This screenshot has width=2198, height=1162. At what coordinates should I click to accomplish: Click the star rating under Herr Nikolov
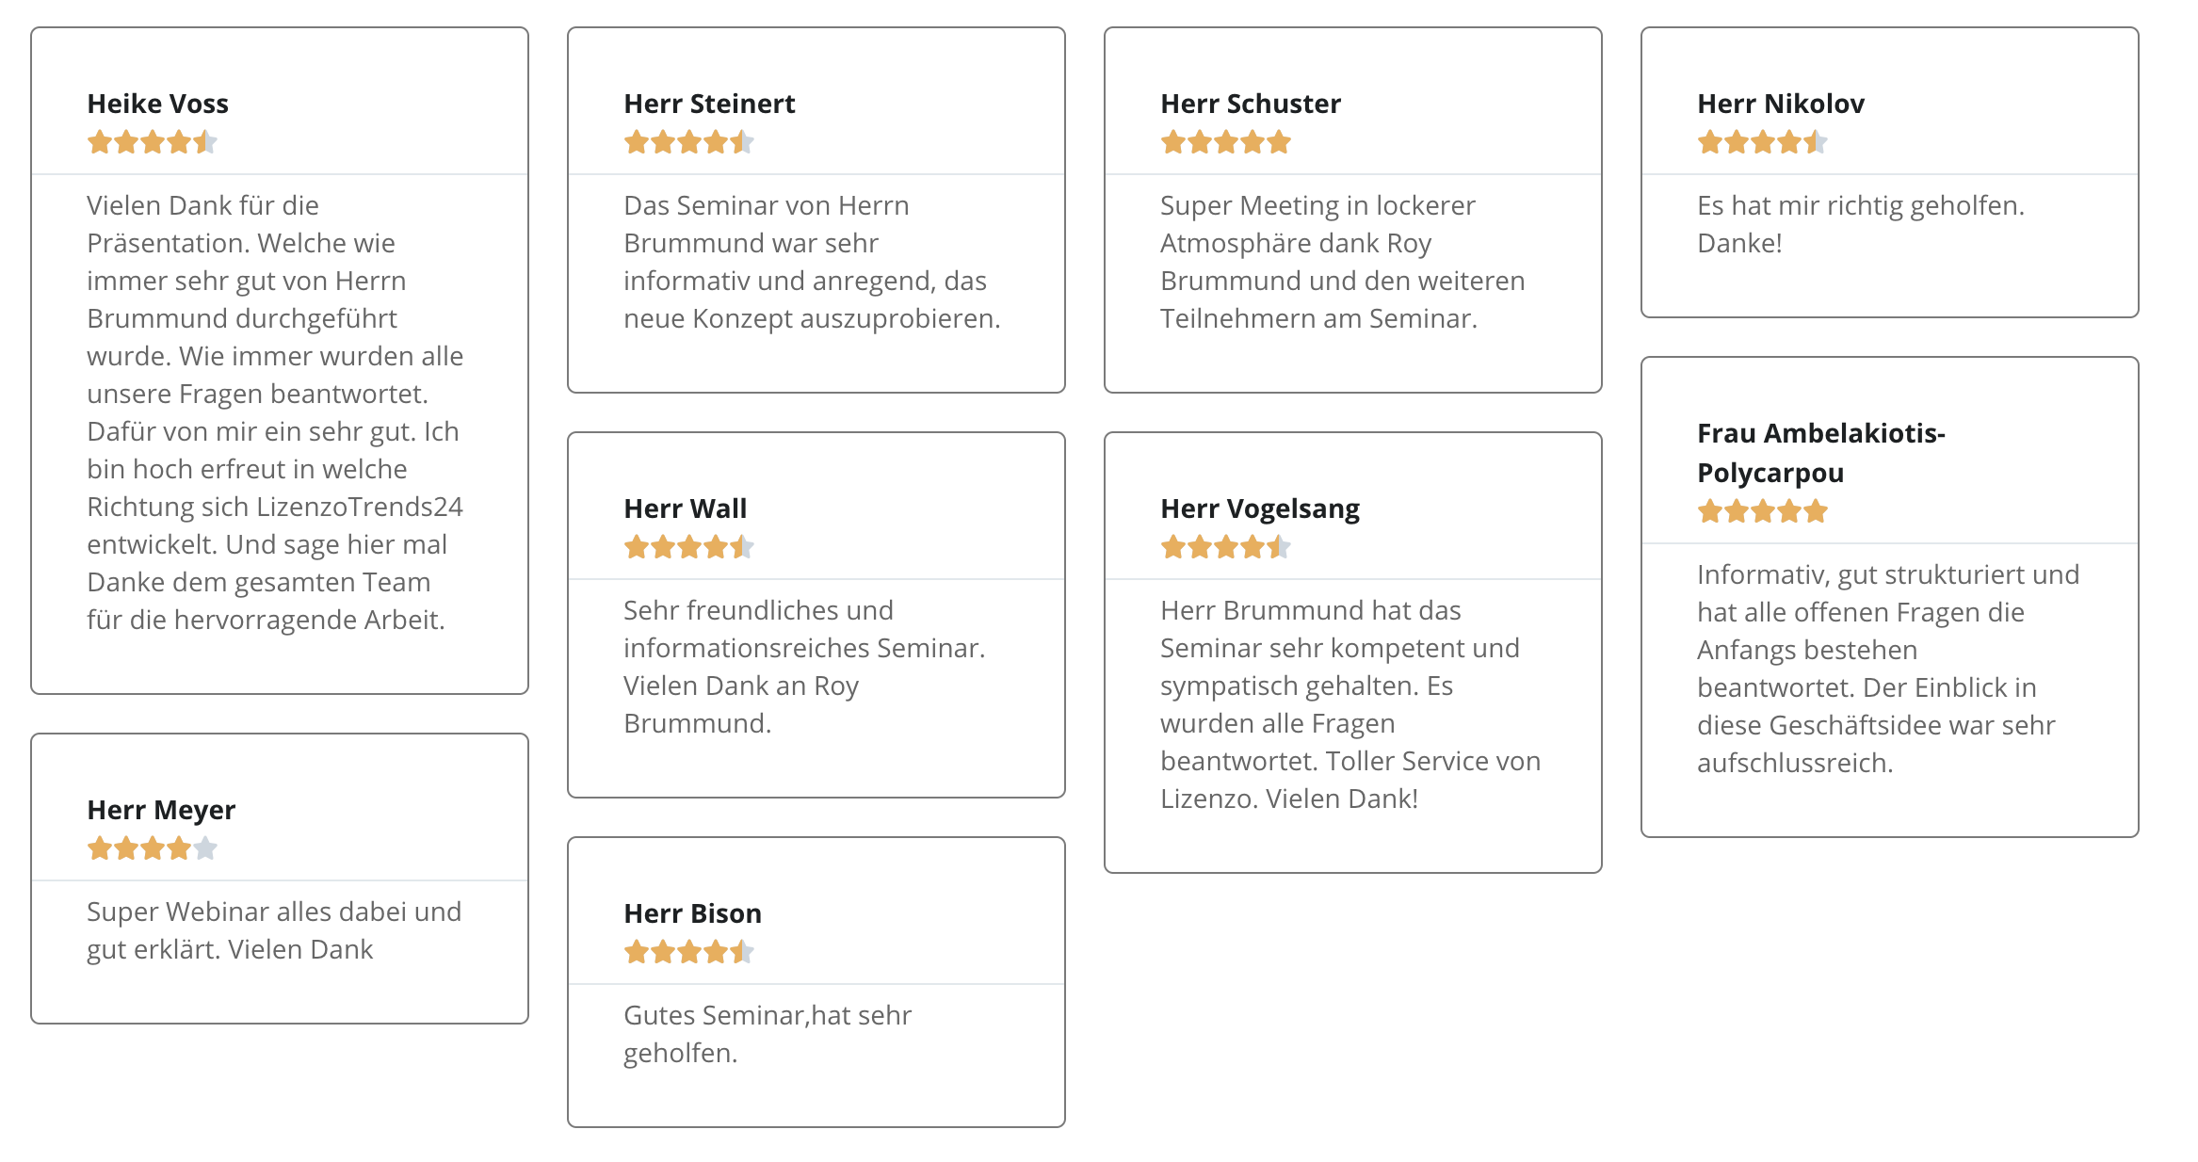pyautogui.click(x=1763, y=143)
